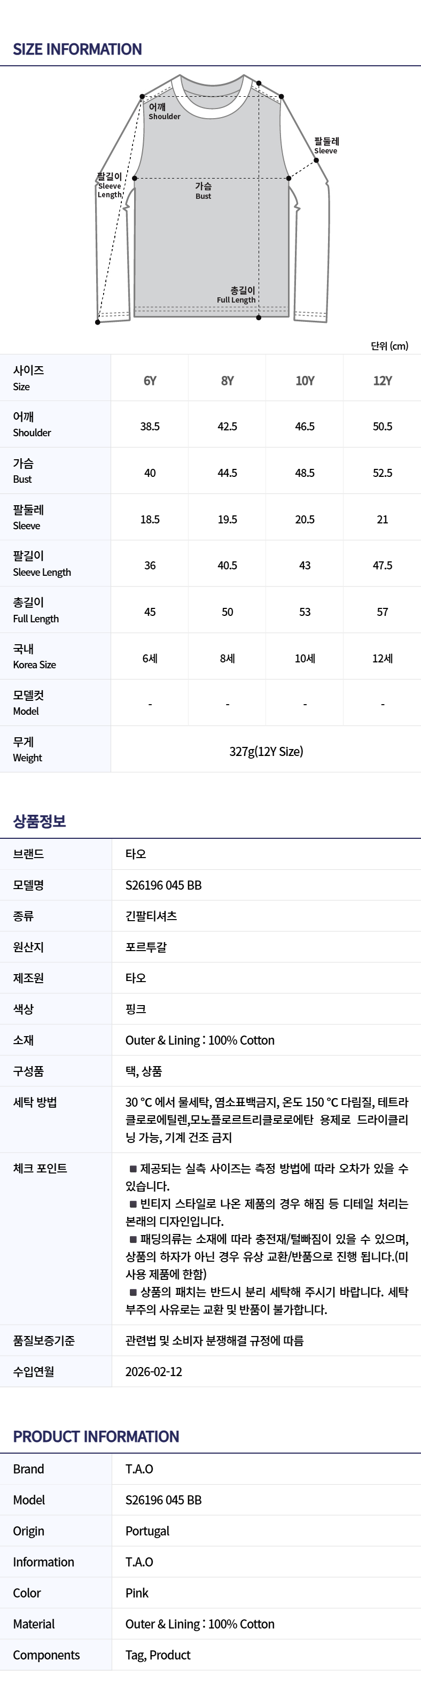The width and height of the screenshot is (421, 1706).
Task: Select the 6Y size column header
Action: (x=150, y=381)
